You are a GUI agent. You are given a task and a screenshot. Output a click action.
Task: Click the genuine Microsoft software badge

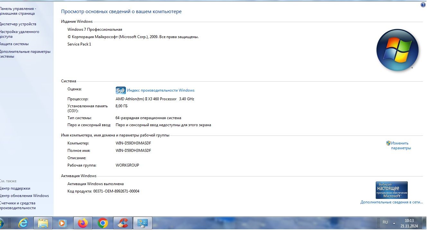(392, 190)
